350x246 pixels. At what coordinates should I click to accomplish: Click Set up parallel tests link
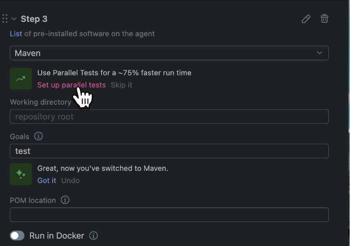click(x=71, y=85)
